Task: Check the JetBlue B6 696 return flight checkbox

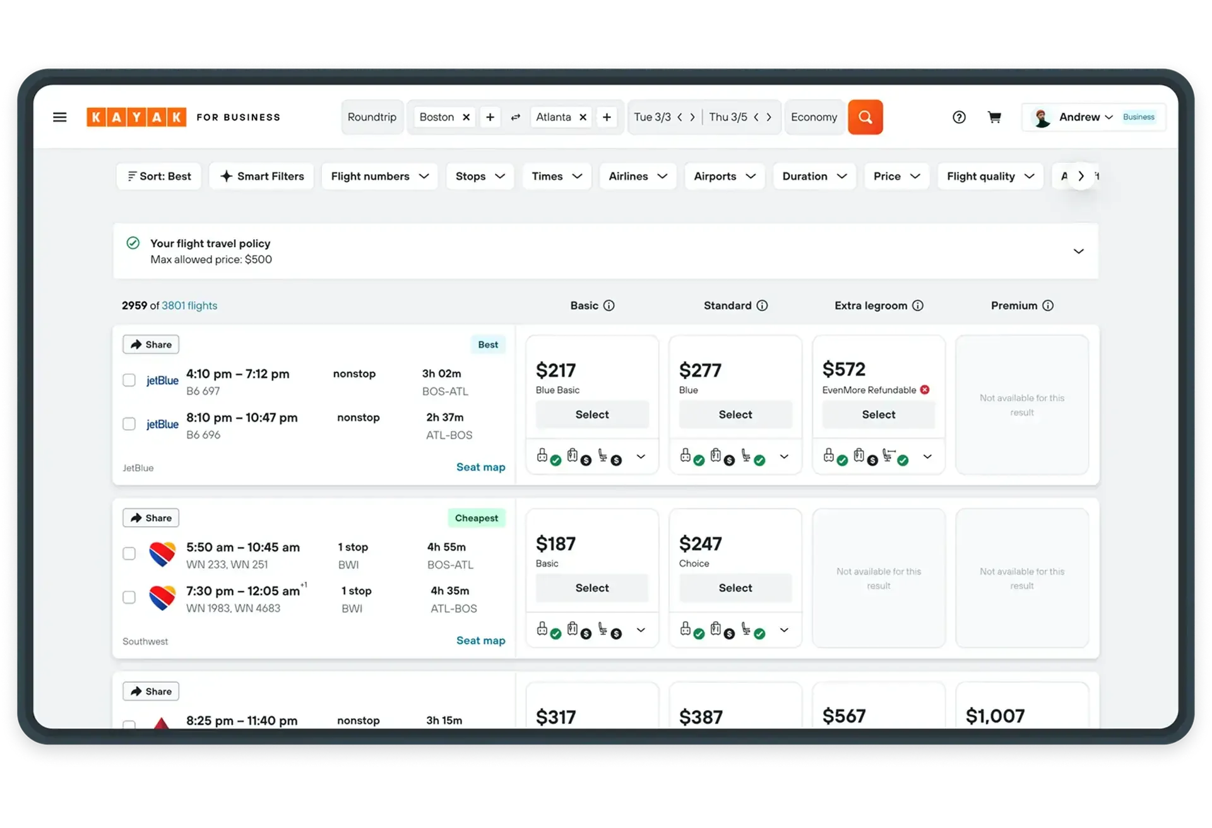Action: pyautogui.click(x=129, y=424)
